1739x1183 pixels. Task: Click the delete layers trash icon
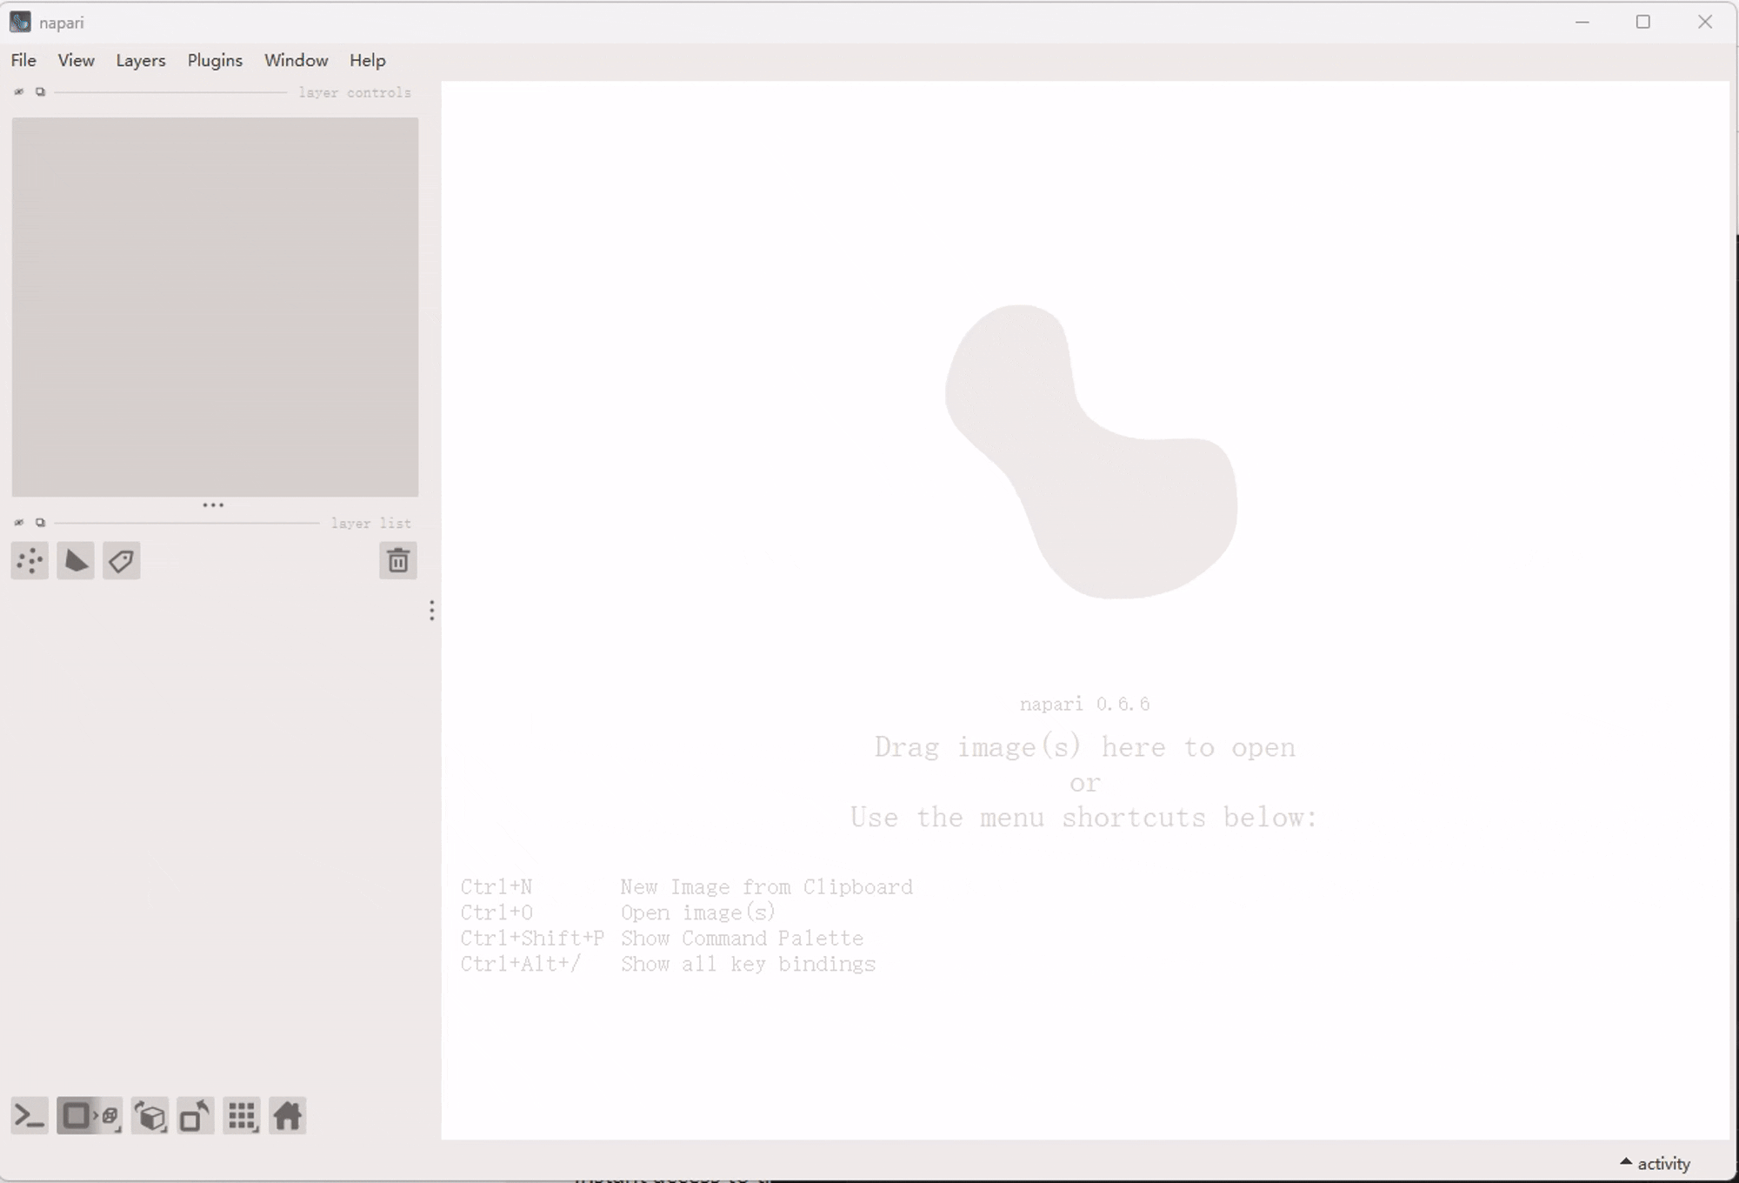coord(398,561)
